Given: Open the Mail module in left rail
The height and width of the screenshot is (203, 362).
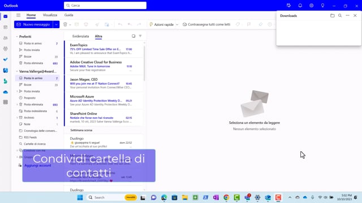Looking at the screenshot, I should [6, 16].
